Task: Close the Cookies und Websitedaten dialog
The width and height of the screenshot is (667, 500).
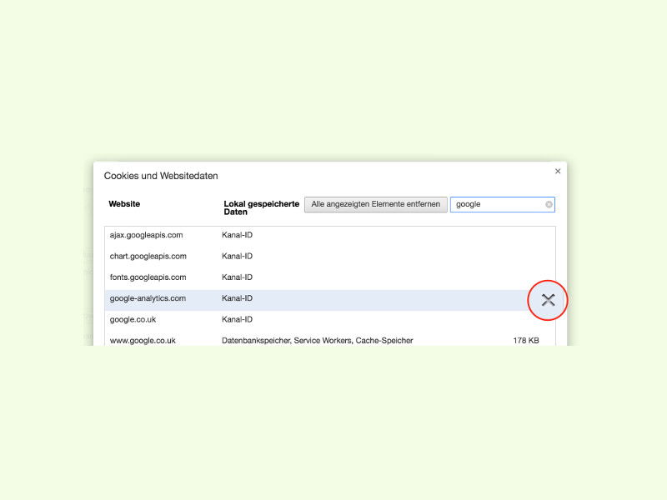Action: (x=558, y=171)
